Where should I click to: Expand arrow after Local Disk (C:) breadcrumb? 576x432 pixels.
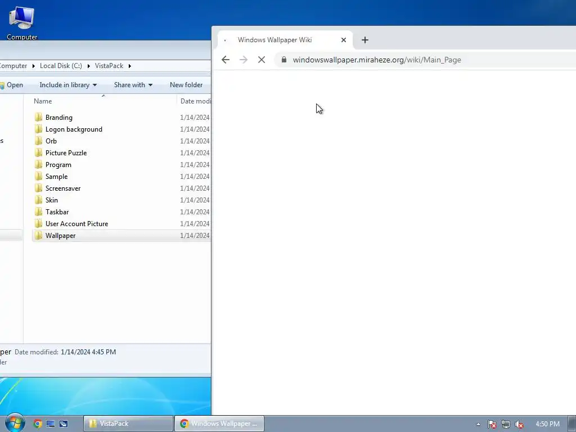(88, 66)
